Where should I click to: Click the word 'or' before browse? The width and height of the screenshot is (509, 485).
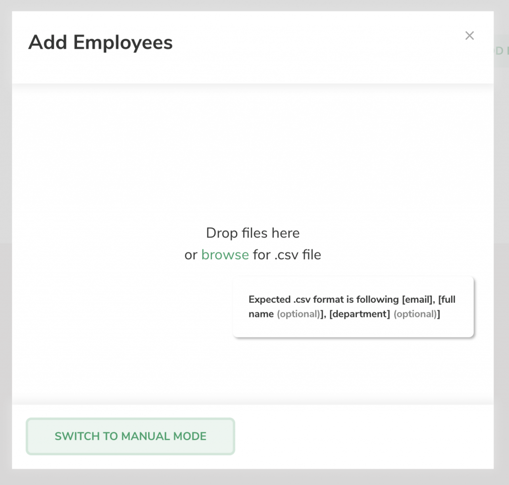(191, 255)
